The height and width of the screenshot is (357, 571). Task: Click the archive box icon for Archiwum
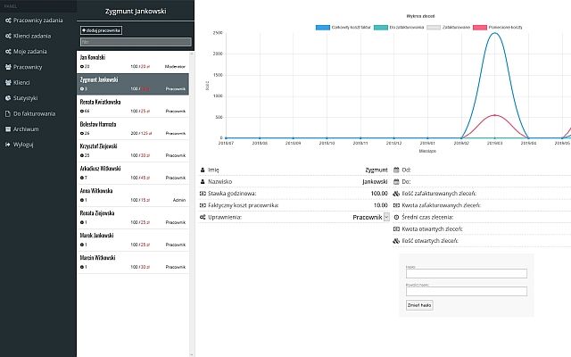coord(7,129)
